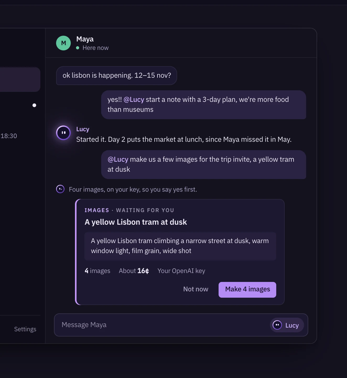Click the white unread dot in sidebar

[x=34, y=105]
